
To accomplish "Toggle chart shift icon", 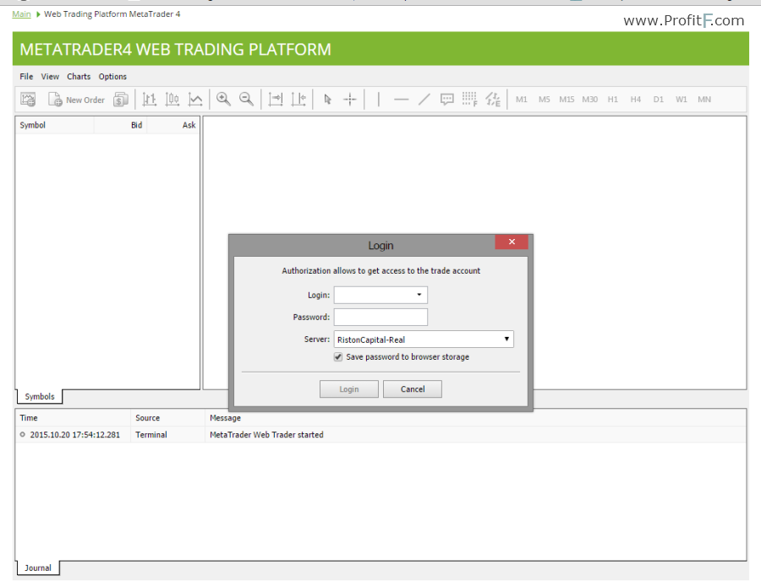I will [x=298, y=100].
